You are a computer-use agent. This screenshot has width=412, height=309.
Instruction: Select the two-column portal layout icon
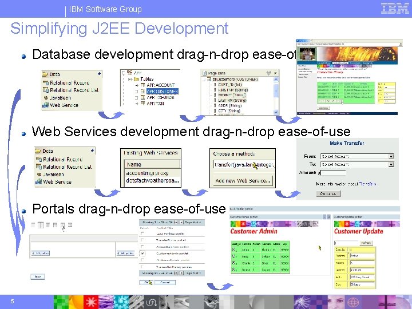pyautogui.click(x=41, y=225)
